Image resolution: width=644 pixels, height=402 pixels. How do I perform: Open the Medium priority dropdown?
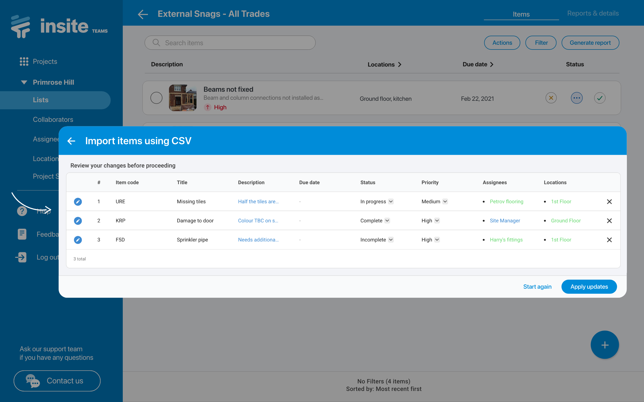point(445,202)
